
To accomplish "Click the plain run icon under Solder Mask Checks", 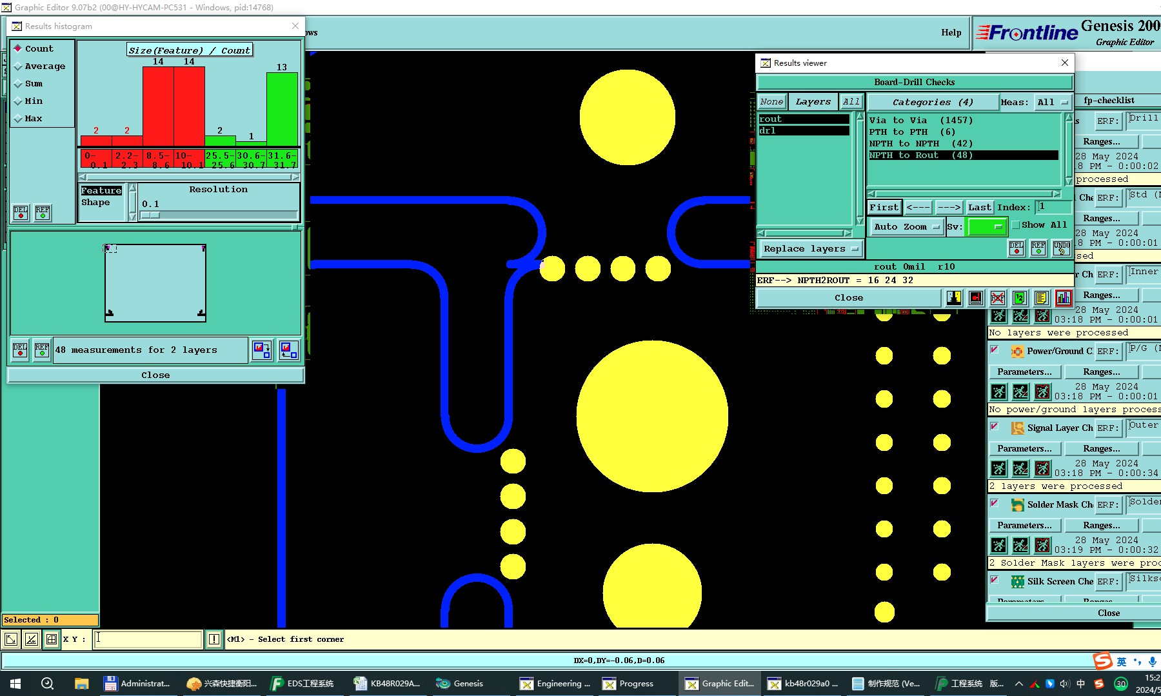I will click(x=998, y=545).
